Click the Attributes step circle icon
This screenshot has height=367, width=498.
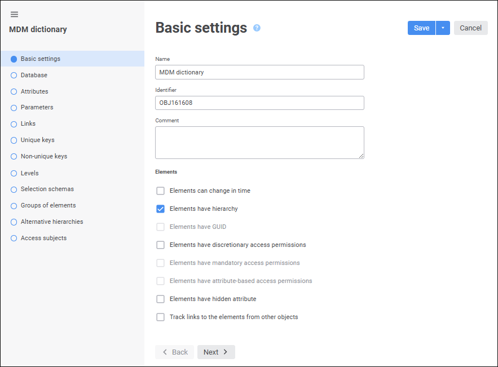(14, 92)
